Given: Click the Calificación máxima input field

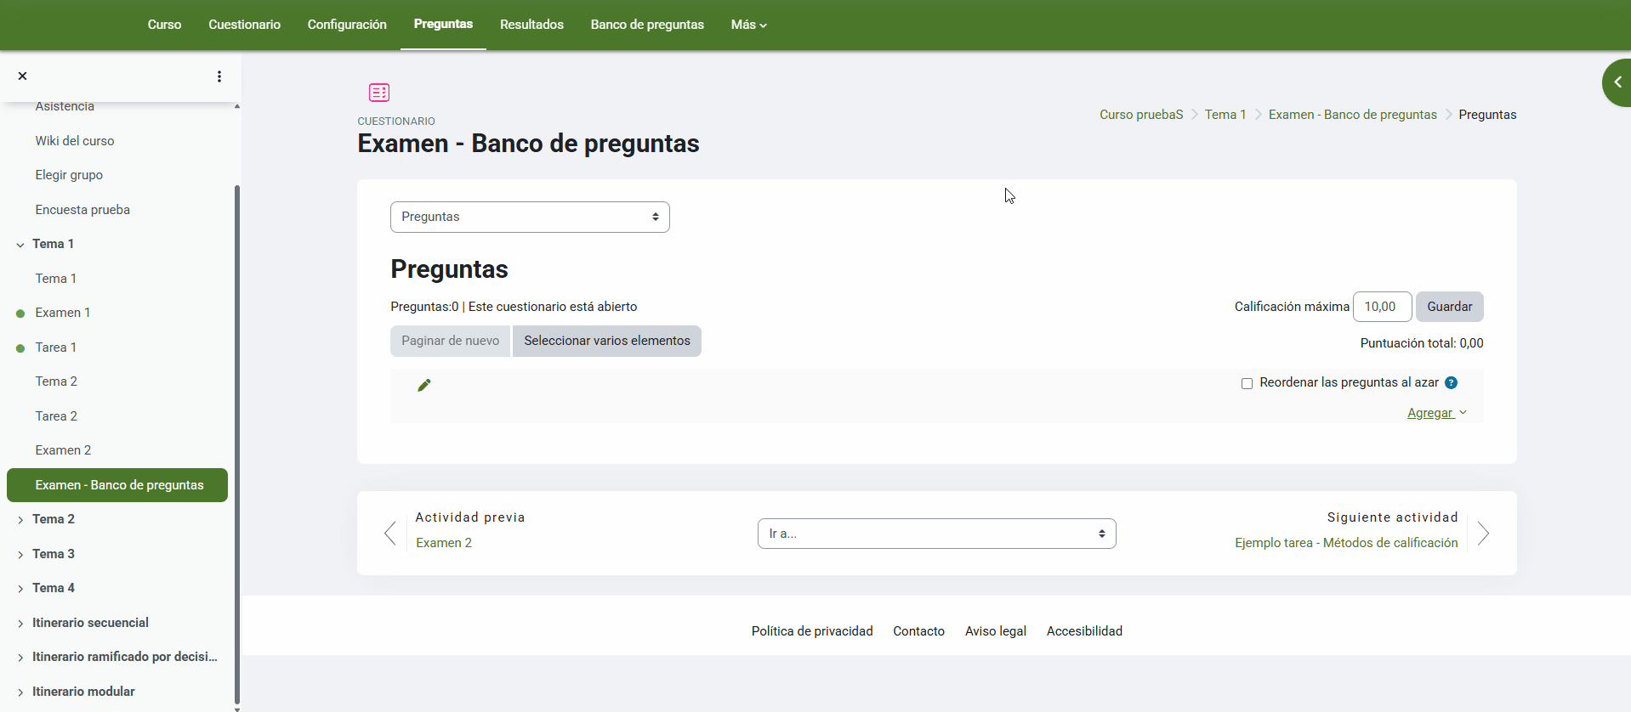Looking at the screenshot, I should 1382,307.
